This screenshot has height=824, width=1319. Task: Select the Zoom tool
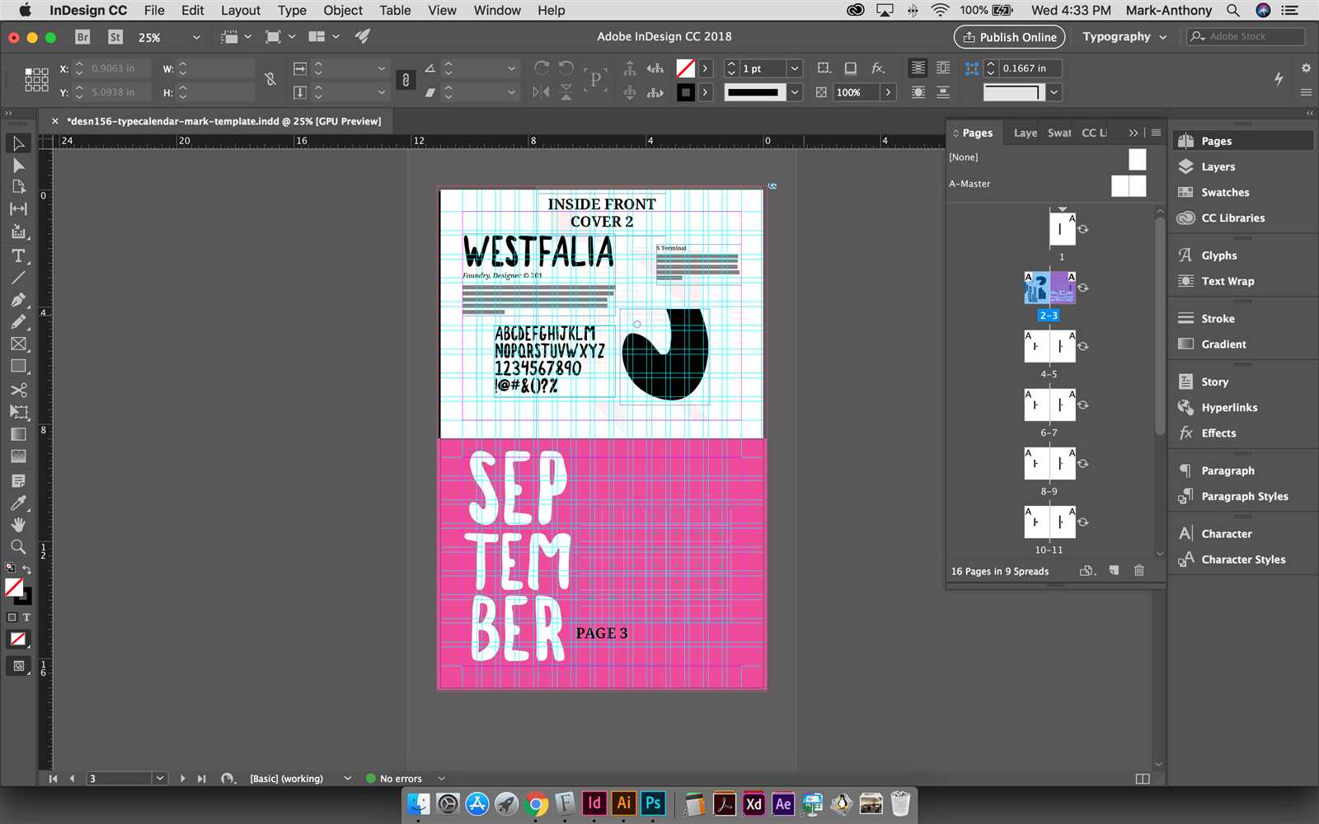pyautogui.click(x=18, y=546)
